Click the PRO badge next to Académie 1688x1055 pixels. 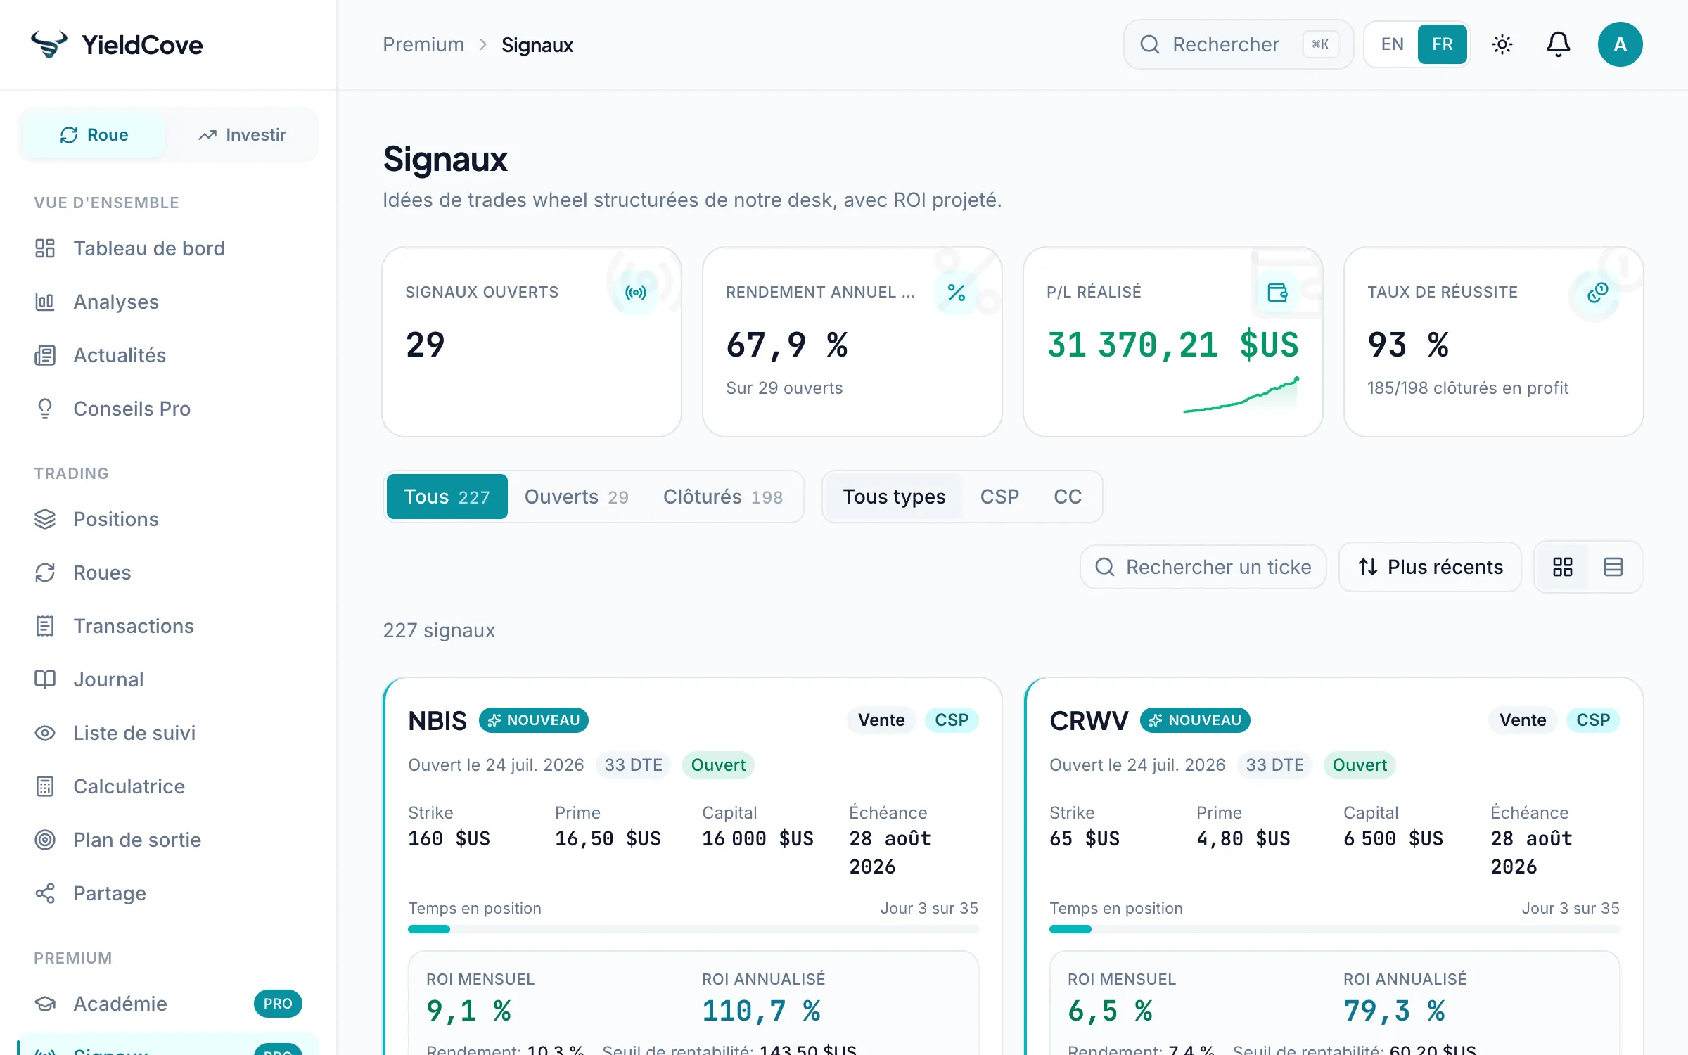278,1004
